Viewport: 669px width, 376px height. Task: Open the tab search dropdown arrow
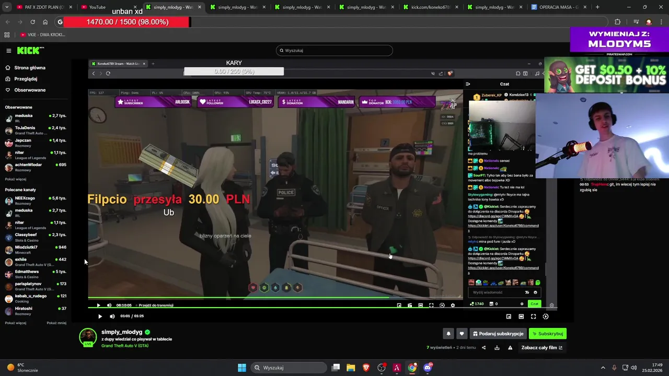click(6, 7)
